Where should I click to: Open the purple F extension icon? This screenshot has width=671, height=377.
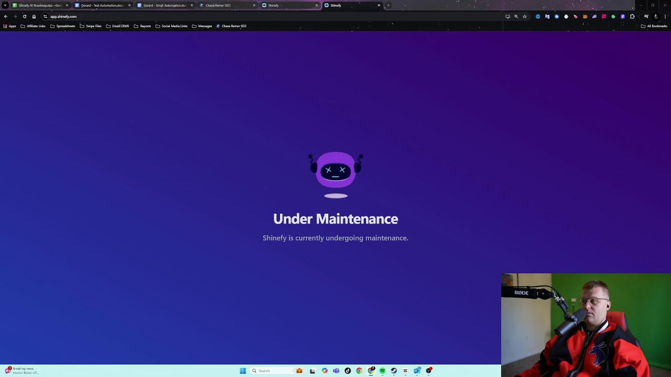point(623,16)
